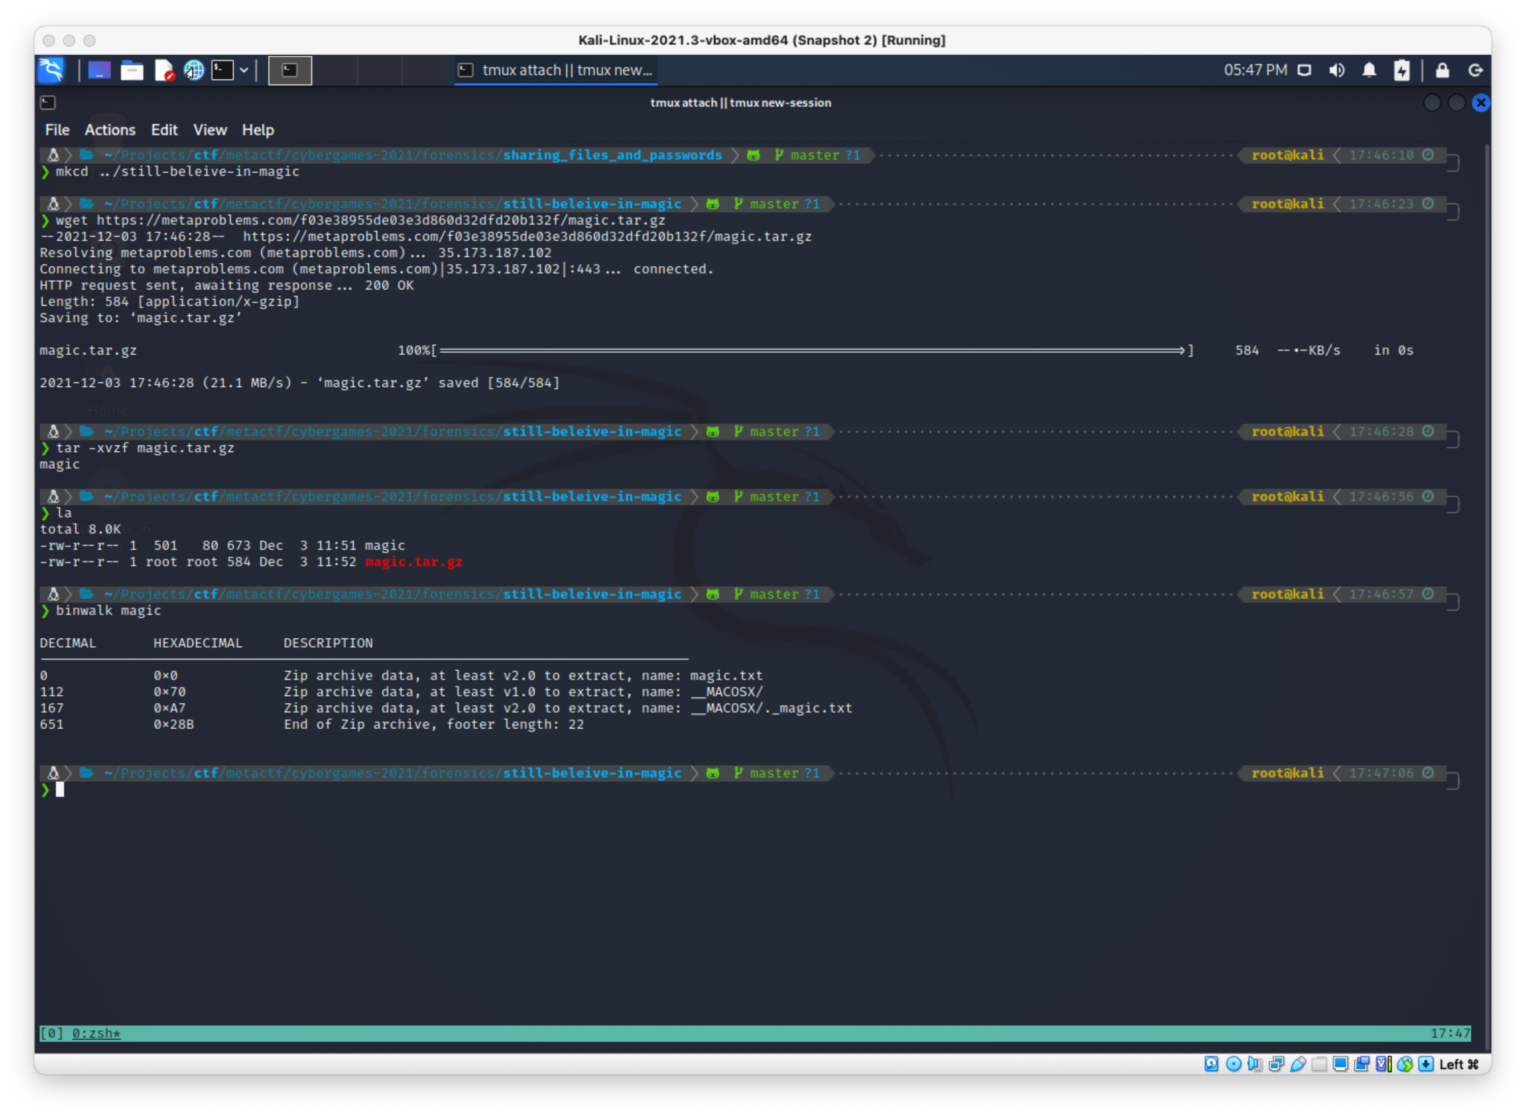
Task: Click the 'tar -xvzf magic.tar.gz' command
Action: pyautogui.click(x=145, y=448)
